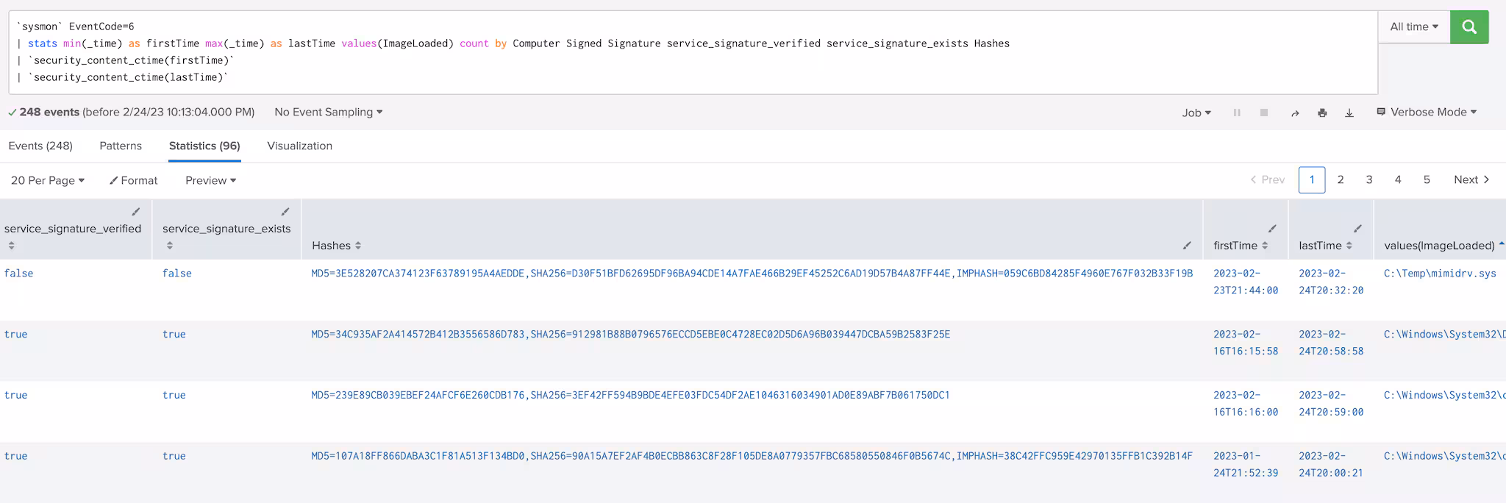Expand the Verbose Mode dropdown

(x=1427, y=112)
